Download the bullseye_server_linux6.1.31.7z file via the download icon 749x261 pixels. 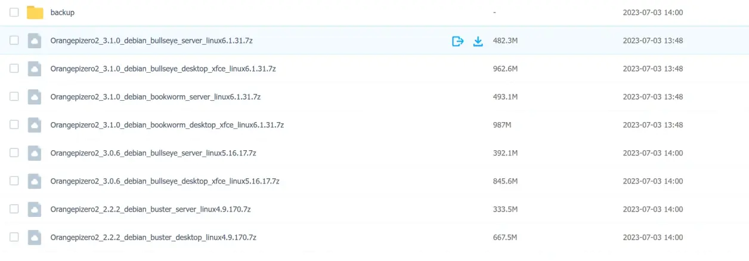tap(478, 41)
